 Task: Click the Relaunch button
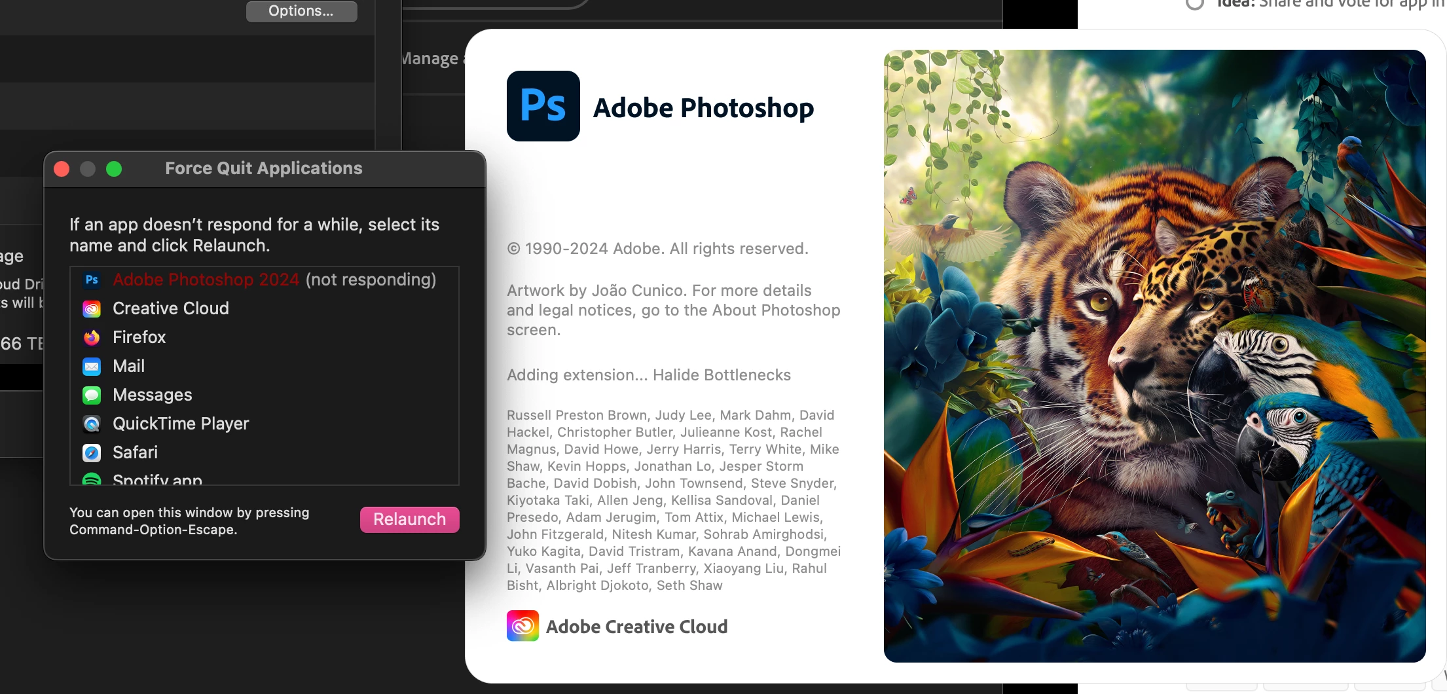(x=410, y=520)
